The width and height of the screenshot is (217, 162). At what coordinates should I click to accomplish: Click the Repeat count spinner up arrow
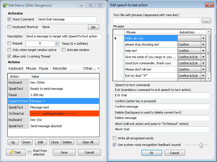(57, 42)
